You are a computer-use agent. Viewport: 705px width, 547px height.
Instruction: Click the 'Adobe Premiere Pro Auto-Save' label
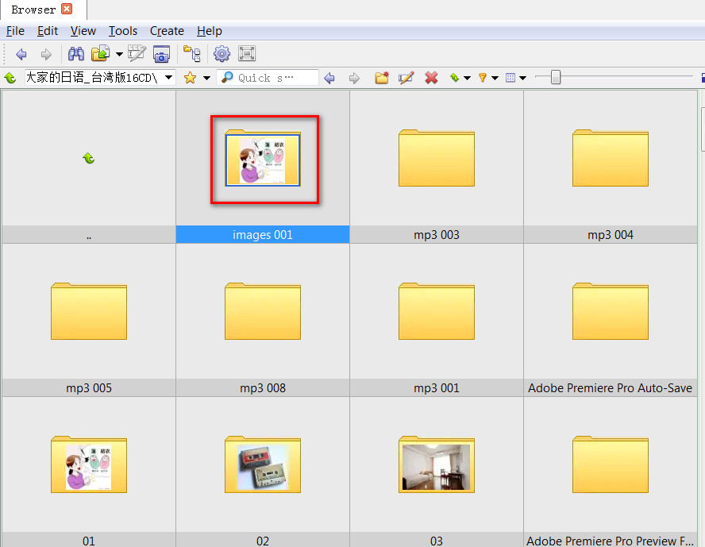(x=611, y=388)
